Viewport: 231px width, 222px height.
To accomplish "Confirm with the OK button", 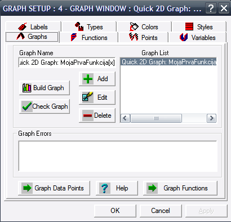I will point(115,211).
